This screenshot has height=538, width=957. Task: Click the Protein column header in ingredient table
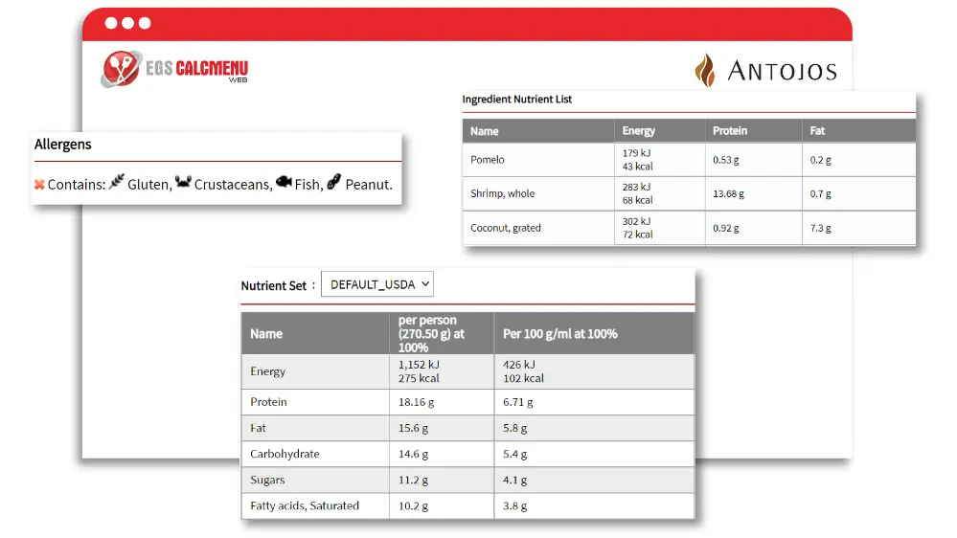click(730, 130)
